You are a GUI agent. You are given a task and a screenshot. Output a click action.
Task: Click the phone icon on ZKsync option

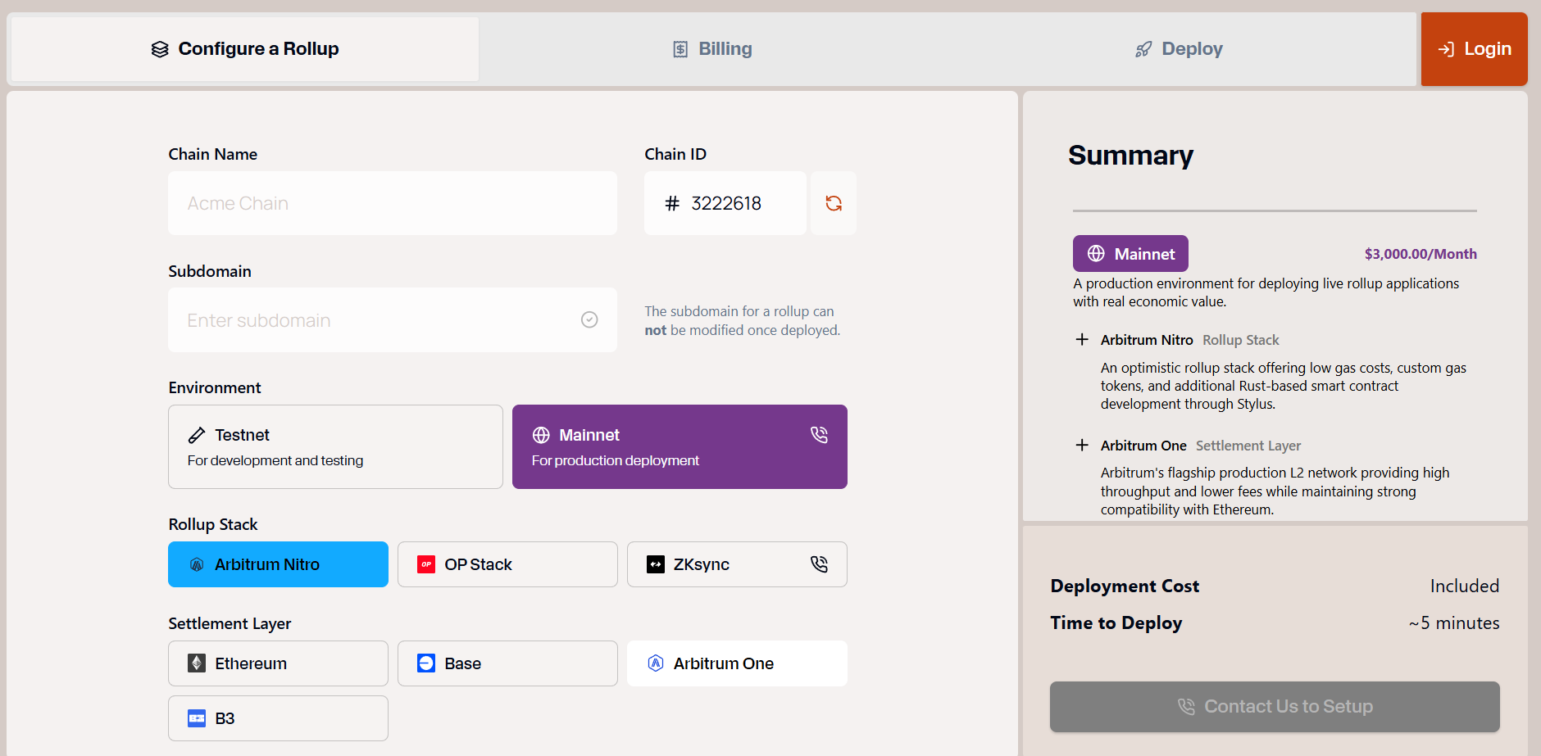[819, 564]
